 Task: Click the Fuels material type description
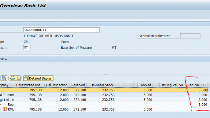pos(65,42)
